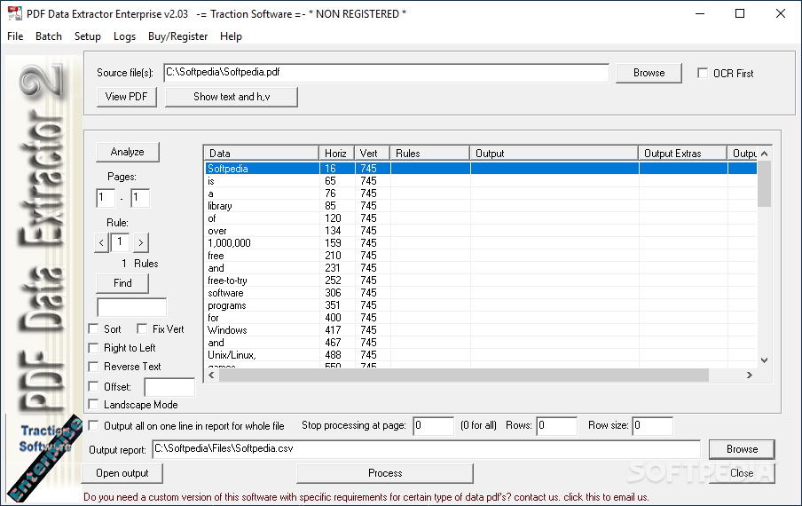Viewport: 802px width, 506px height.
Task: Select the Unix/Linux, row in table
Action: point(481,355)
